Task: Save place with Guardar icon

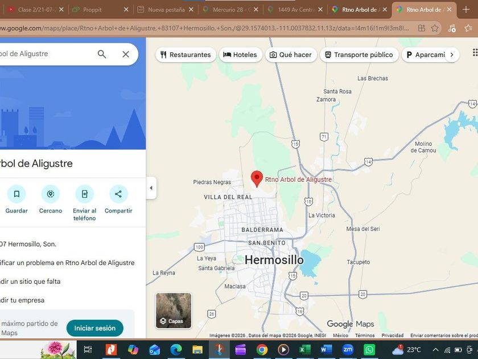Action: tap(17, 194)
